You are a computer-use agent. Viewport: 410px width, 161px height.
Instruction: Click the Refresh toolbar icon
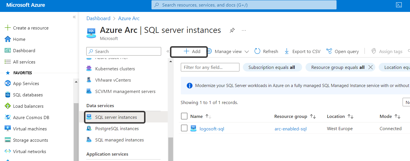coord(257,51)
